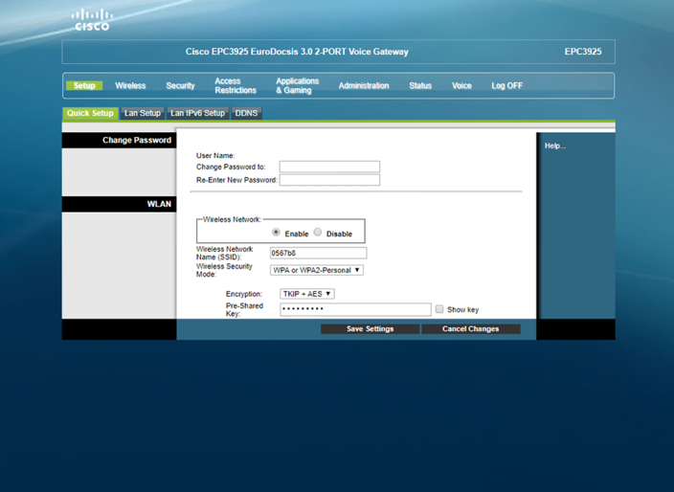The height and width of the screenshot is (492, 674).
Task: Click the Save Settings button
Action: pos(370,328)
